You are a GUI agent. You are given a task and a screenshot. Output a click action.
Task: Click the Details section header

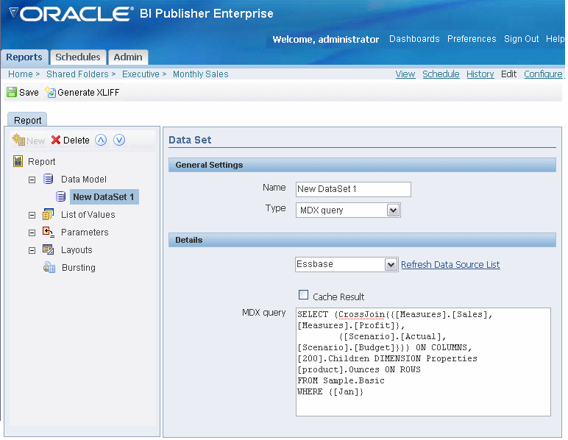click(x=362, y=240)
